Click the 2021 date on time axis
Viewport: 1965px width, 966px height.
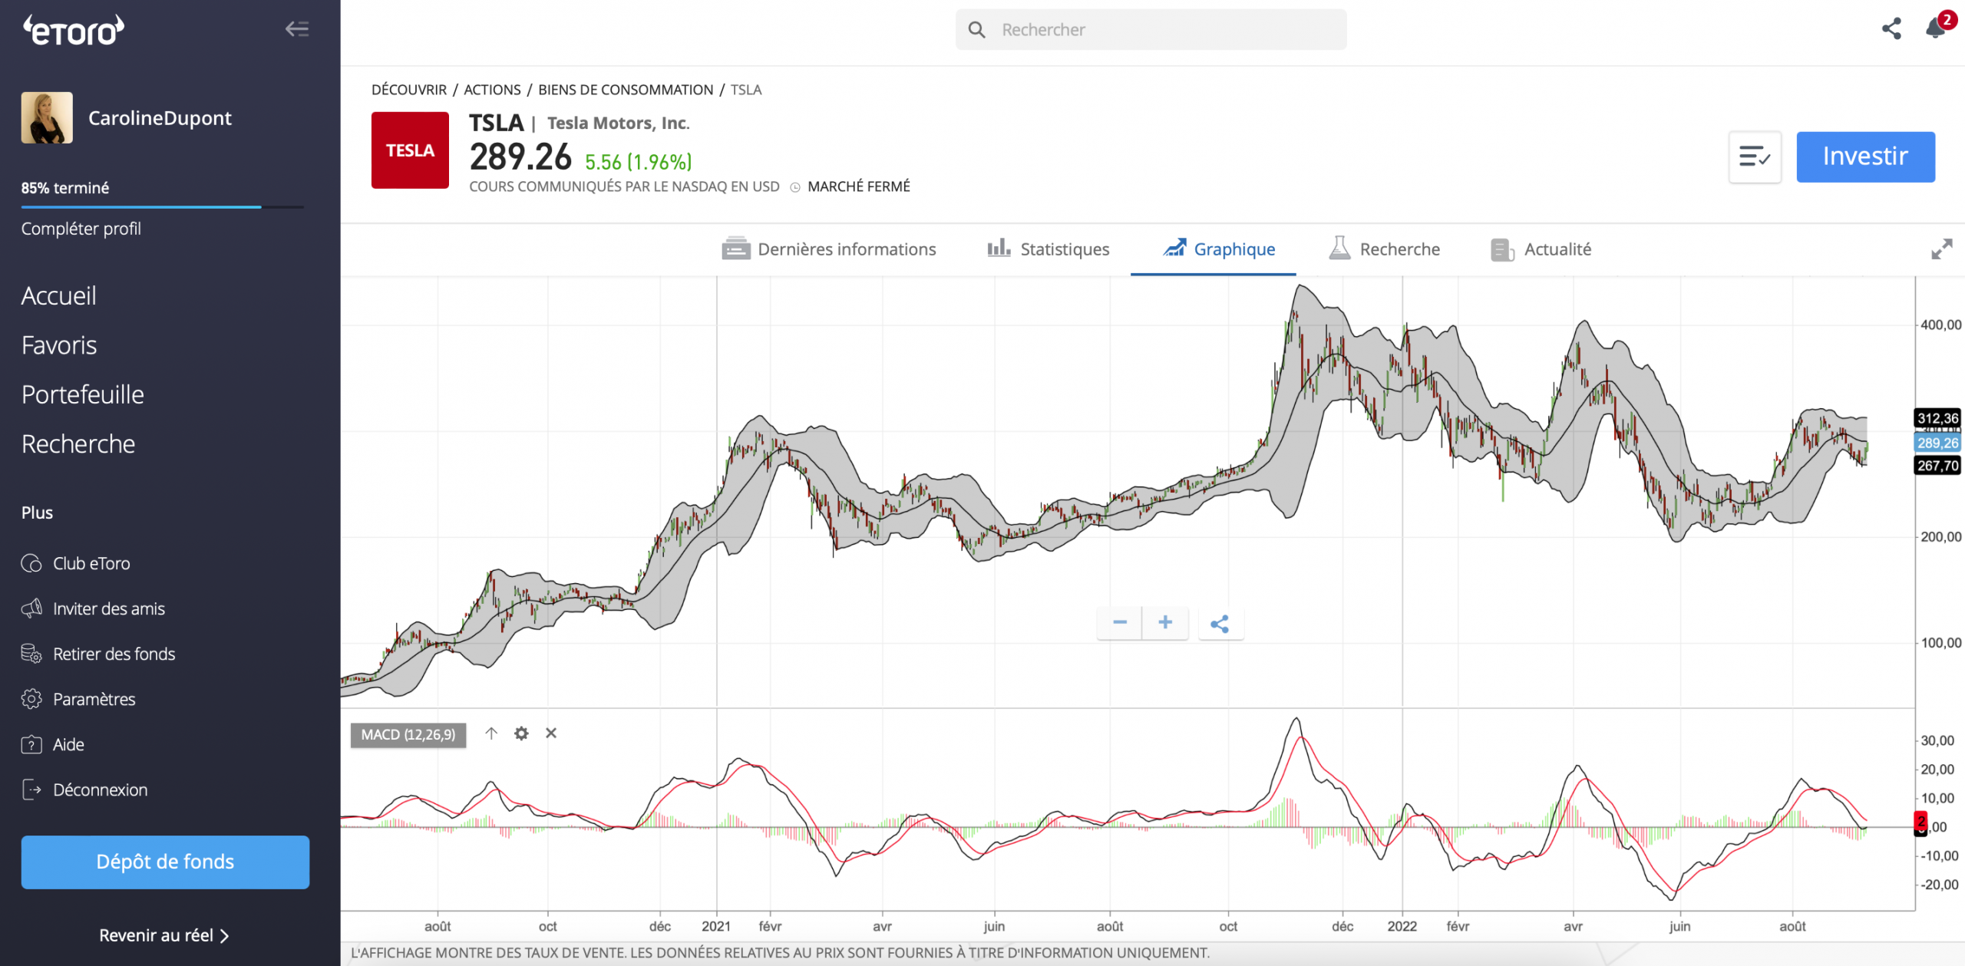pos(716,926)
